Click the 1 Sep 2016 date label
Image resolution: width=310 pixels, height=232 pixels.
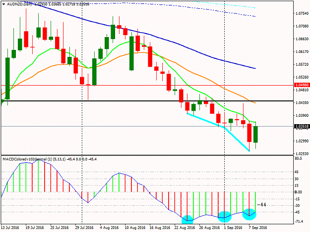coord(233,228)
